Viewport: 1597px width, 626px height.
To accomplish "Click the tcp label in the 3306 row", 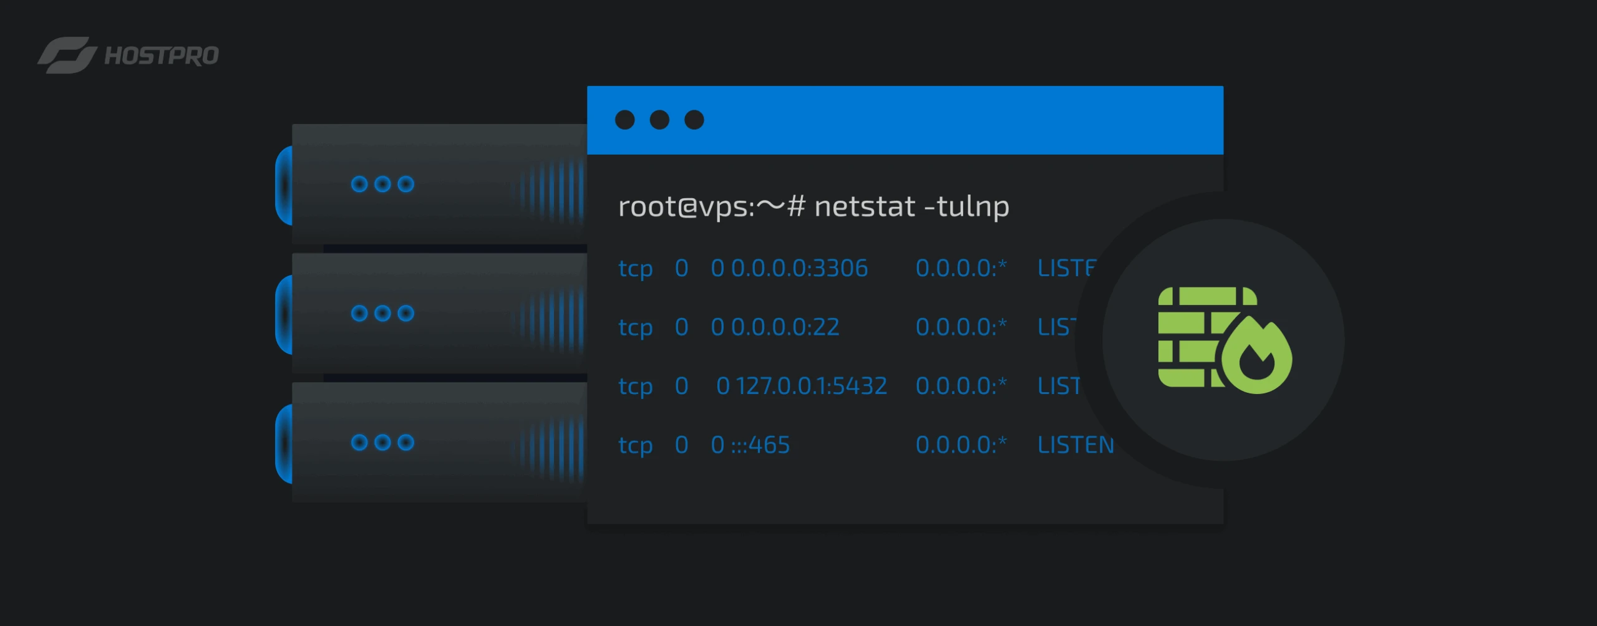I will point(635,269).
